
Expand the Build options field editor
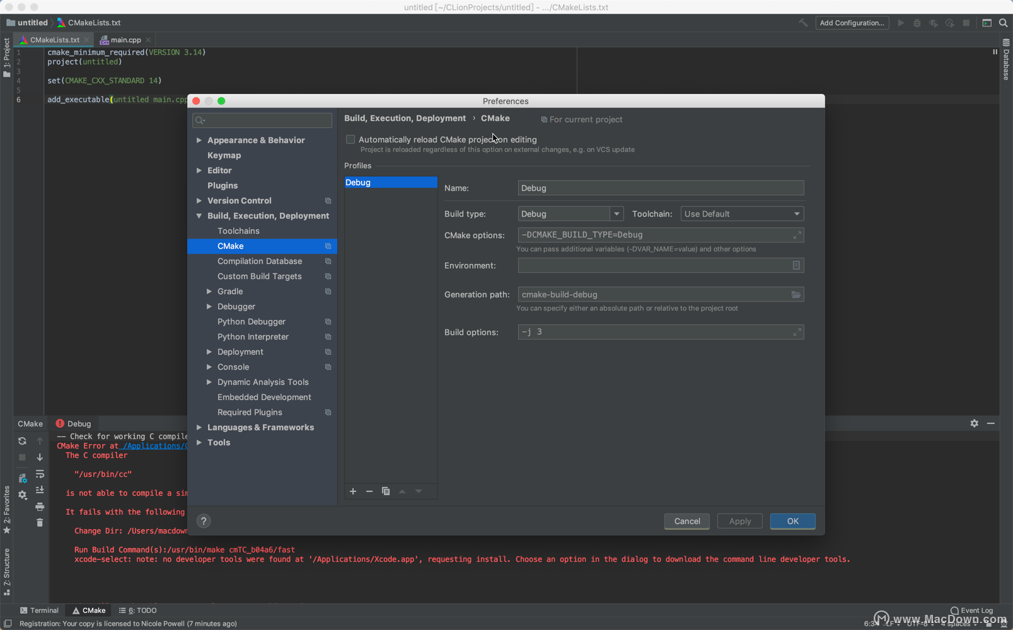(x=797, y=332)
